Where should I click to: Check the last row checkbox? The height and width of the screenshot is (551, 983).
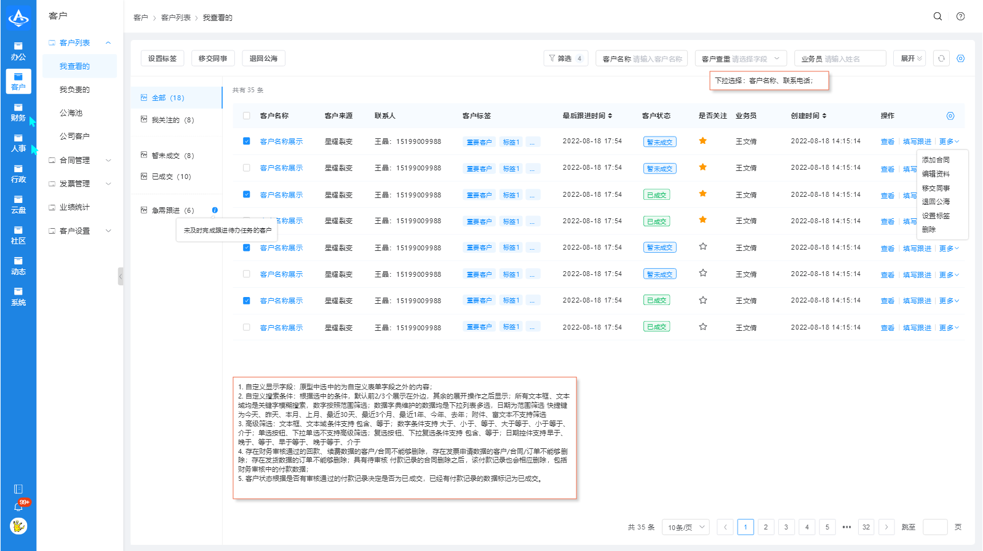247,327
